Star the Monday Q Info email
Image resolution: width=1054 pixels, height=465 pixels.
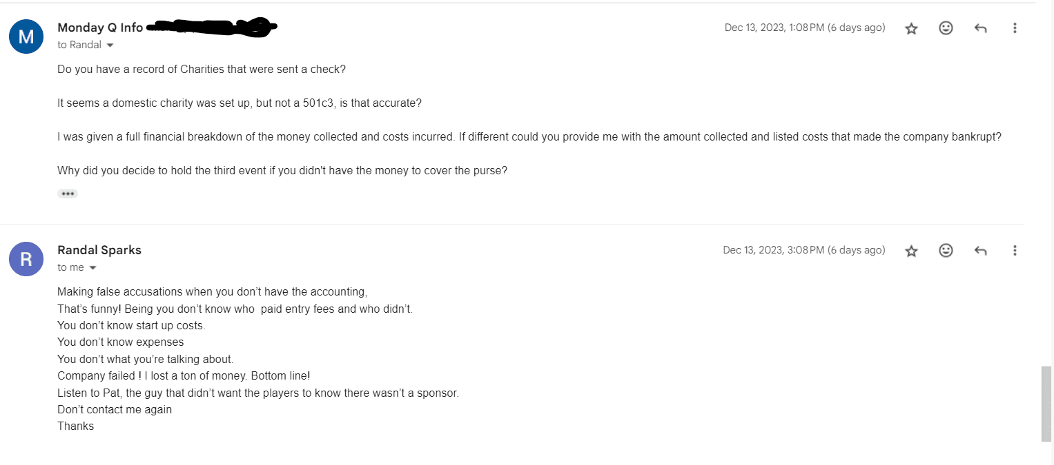pyautogui.click(x=911, y=28)
